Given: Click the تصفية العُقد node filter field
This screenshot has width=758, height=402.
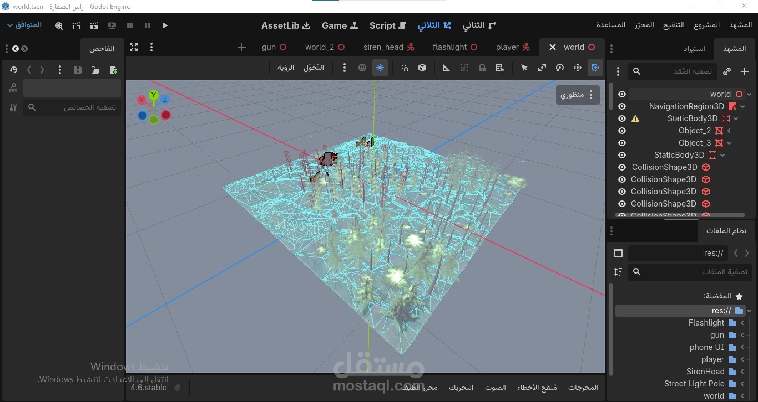Looking at the screenshot, I should click(x=673, y=71).
